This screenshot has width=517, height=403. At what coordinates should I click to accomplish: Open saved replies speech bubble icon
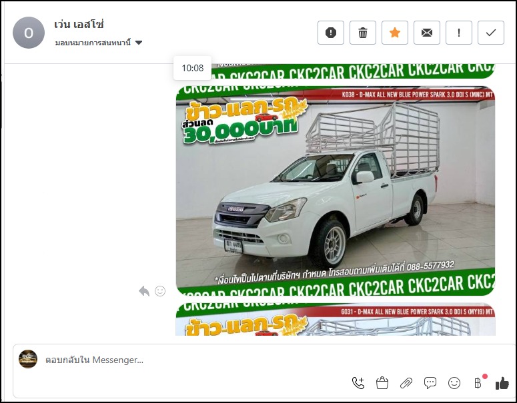click(430, 382)
